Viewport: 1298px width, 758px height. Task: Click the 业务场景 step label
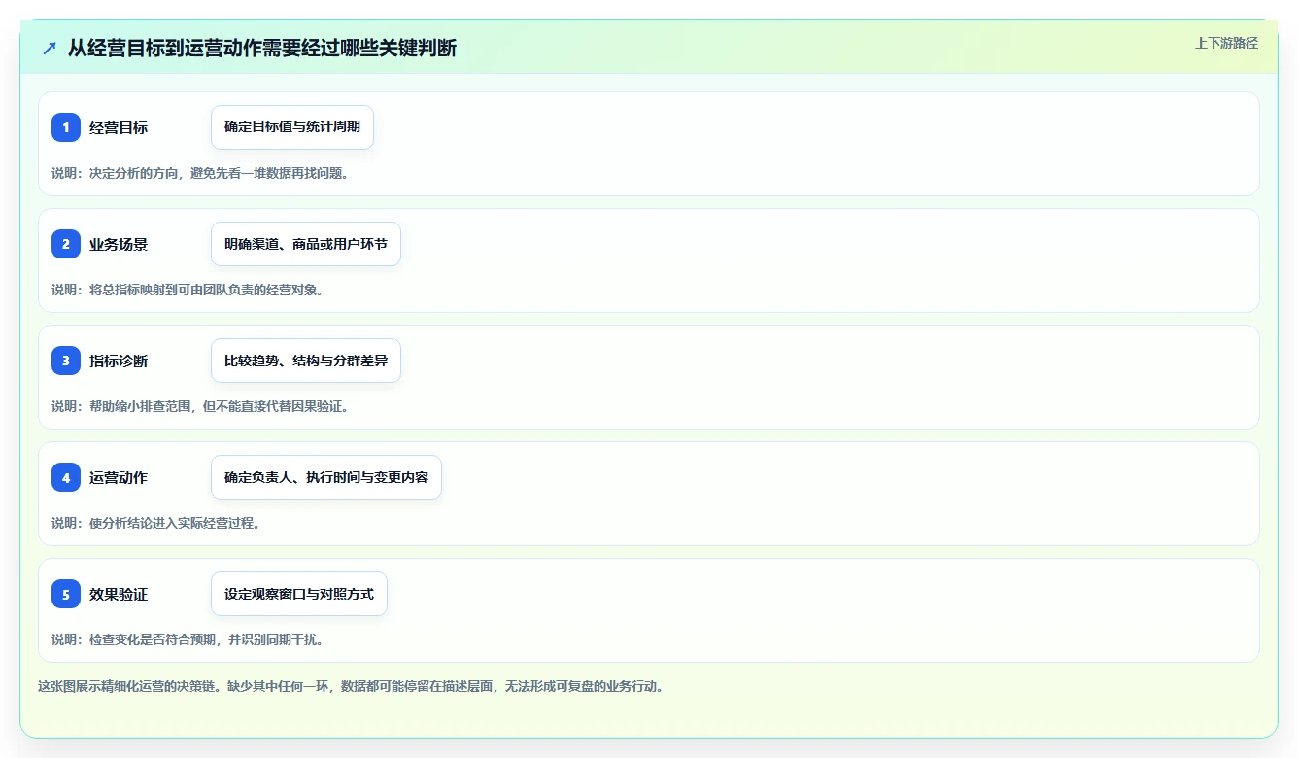(119, 244)
